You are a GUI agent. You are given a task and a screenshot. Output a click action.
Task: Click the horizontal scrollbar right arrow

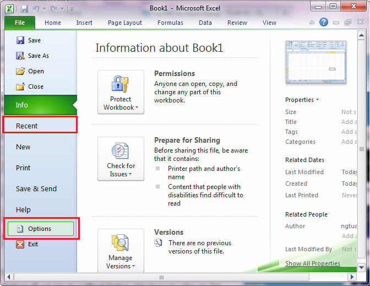tap(352, 277)
